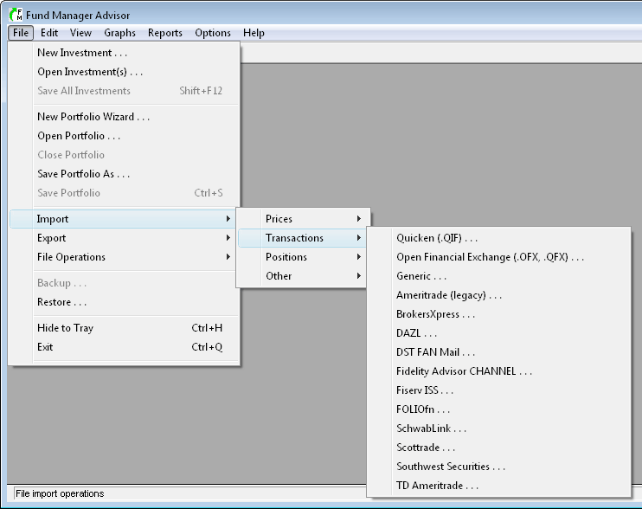Open the Edit menu

(x=49, y=33)
